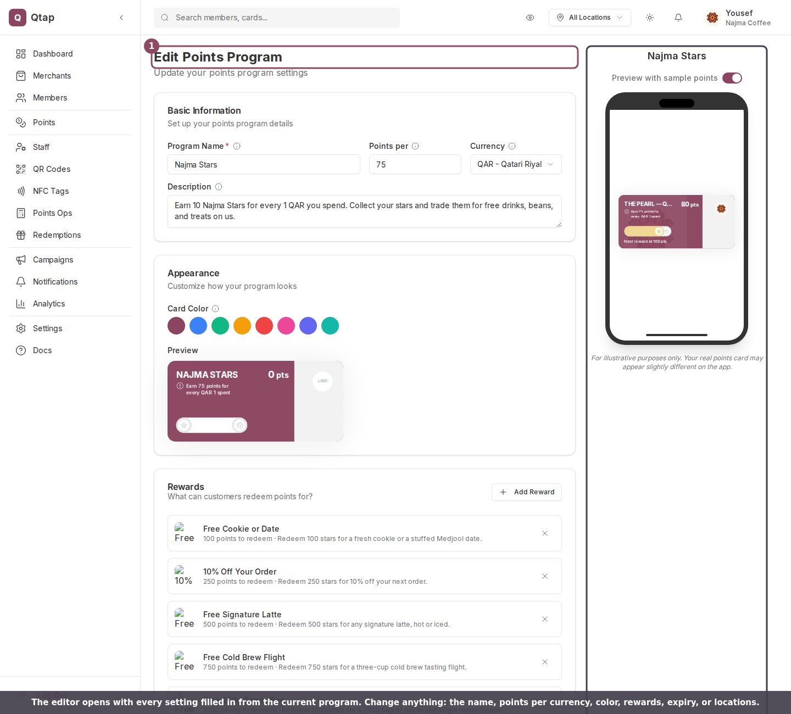Choose the orange card color

tap(242, 326)
